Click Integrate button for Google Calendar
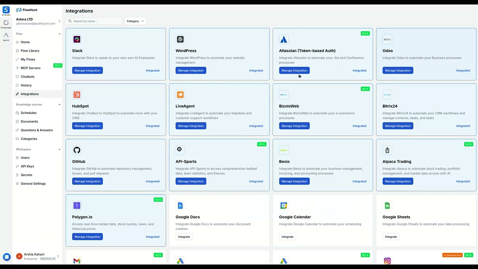This screenshot has height=269, width=478. coord(287,236)
